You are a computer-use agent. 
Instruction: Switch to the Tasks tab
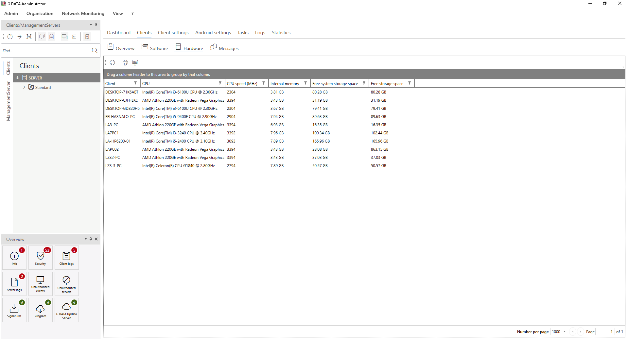pyautogui.click(x=243, y=33)
